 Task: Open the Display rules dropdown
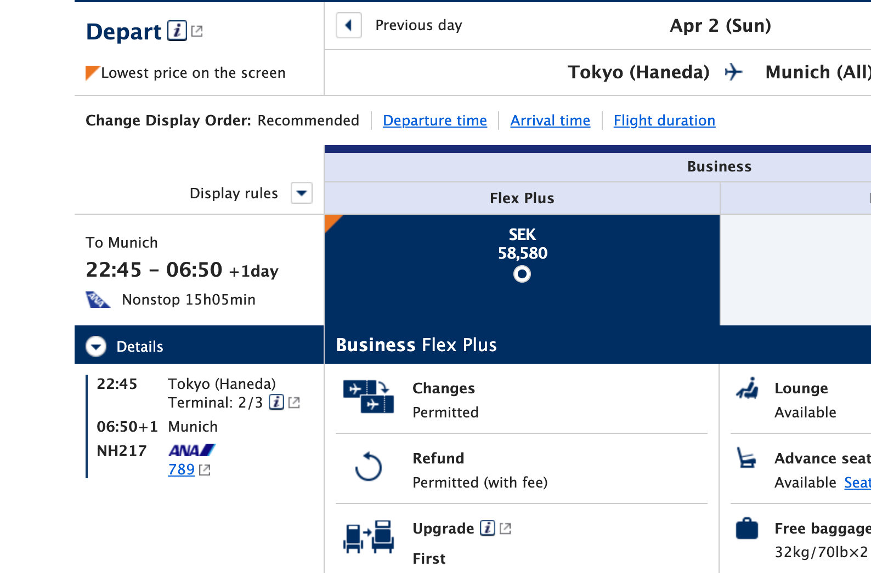coord(301,193)
